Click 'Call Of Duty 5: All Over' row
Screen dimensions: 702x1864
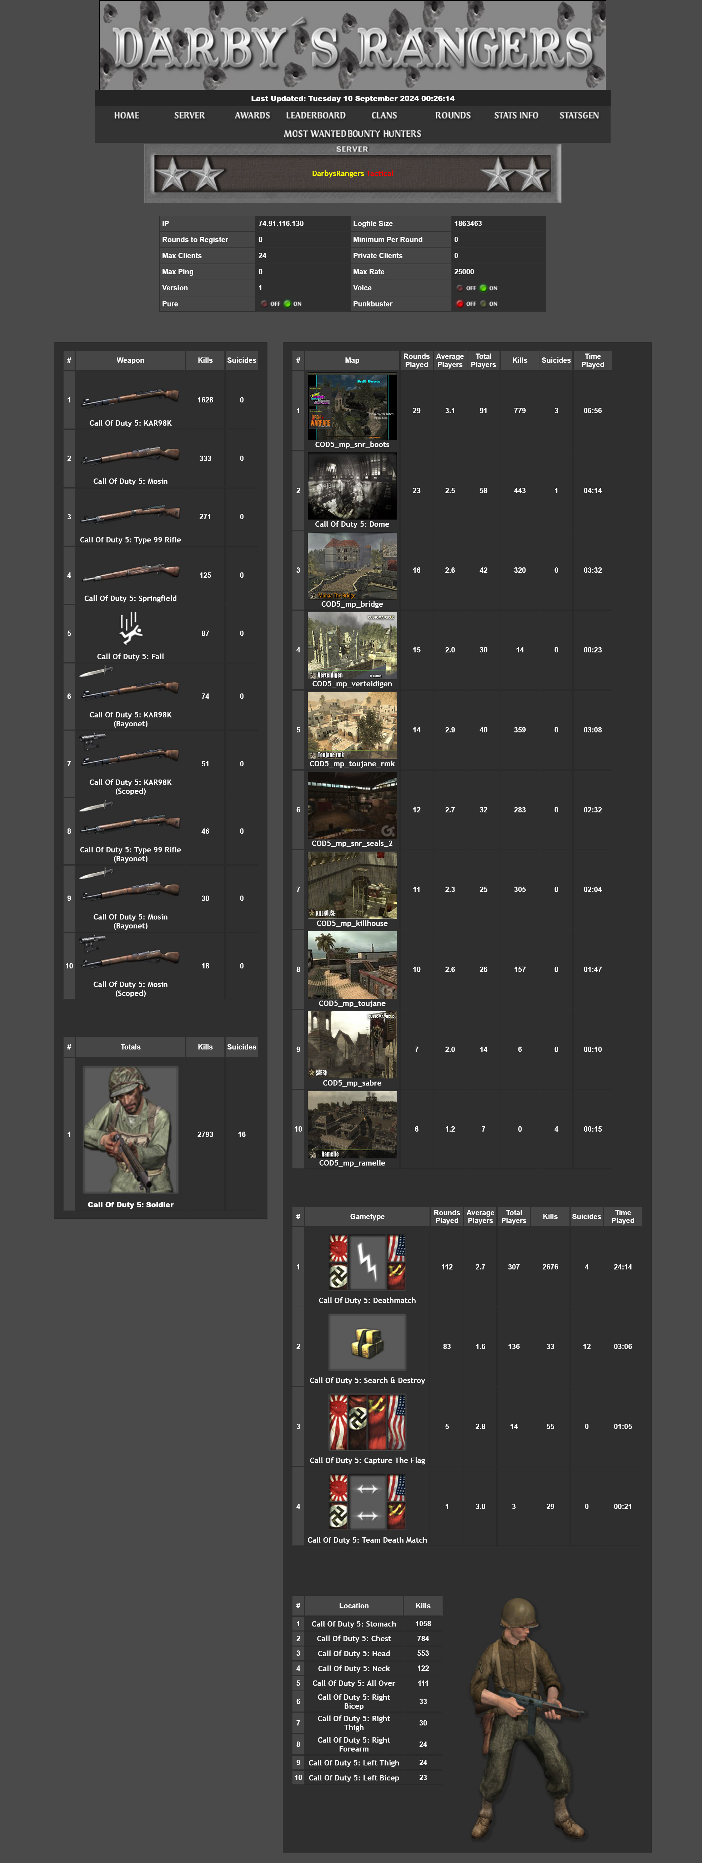(367, 1684)
